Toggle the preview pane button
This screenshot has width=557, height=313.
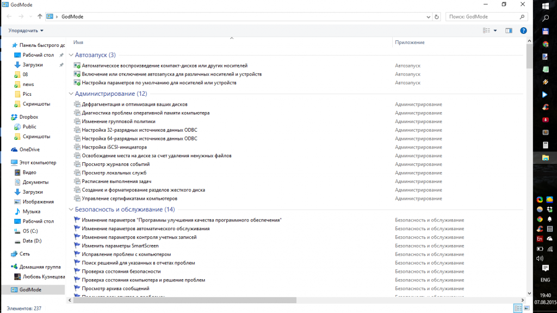pos(509,30)
